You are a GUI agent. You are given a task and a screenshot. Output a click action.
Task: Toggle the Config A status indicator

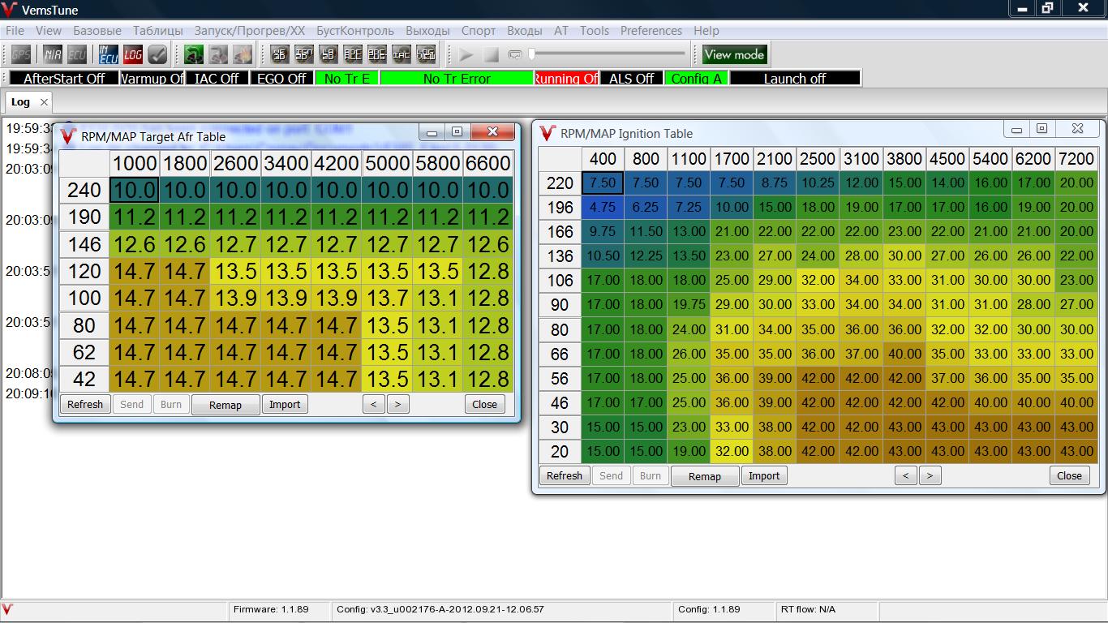click(x=696, y=79)
